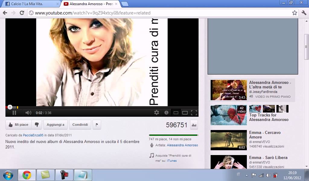Screen dimensions: 309x181
Task: Click the 42 video playlist badge
Action: pos(242,110)
